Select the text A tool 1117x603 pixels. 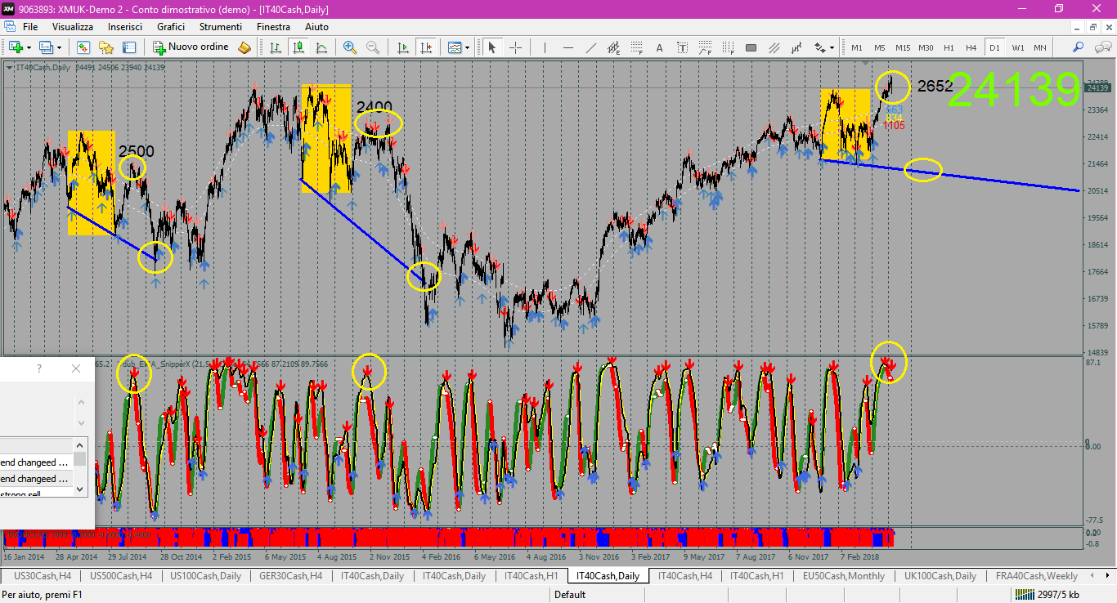tap(659, 47)
